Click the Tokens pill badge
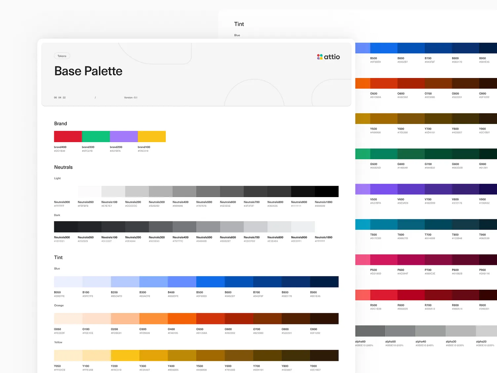 62,56
